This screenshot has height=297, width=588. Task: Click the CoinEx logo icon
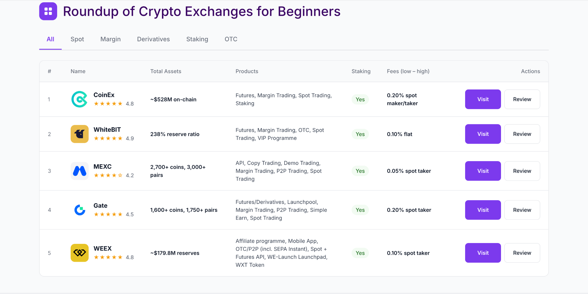80,99
